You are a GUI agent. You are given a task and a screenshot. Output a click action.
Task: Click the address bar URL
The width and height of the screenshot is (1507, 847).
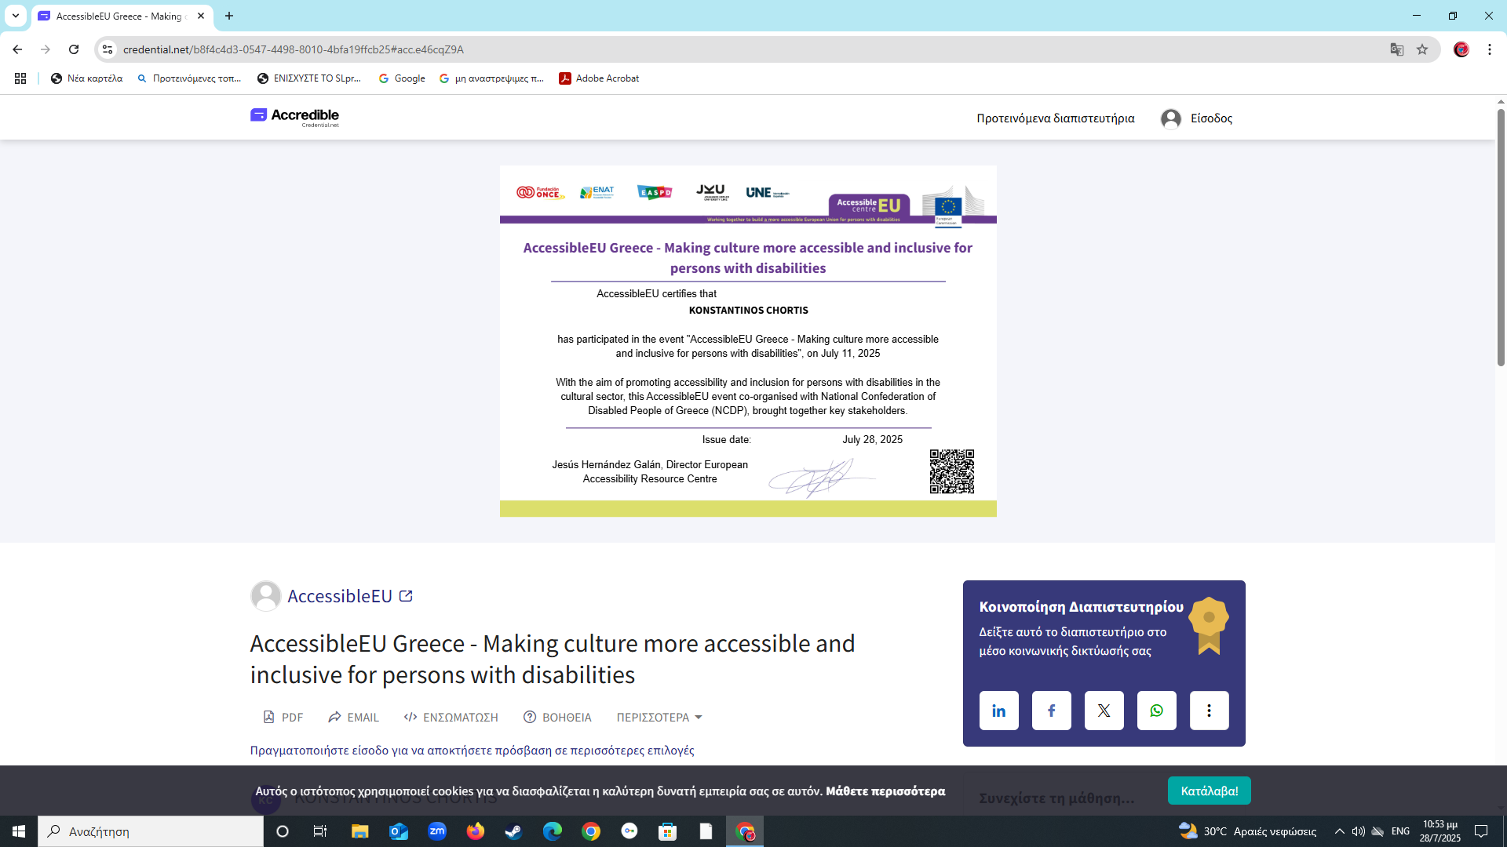pyautogui.click(x=293, y=49)
